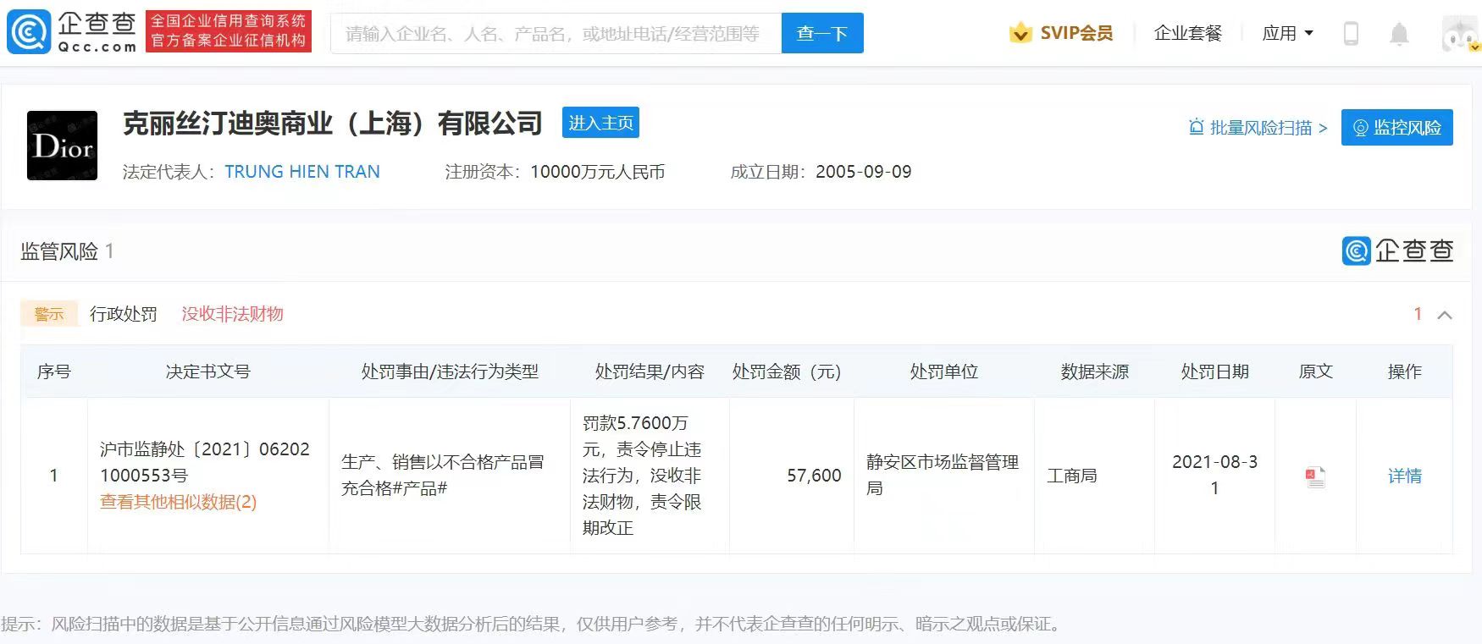Viewport: 1482px width, 644px height.
Task: Click the 原文 column header
Action: pos(1315,372)
